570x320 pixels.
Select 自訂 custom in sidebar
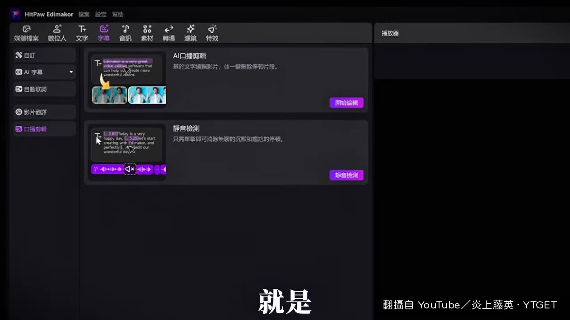coord(45,56)
